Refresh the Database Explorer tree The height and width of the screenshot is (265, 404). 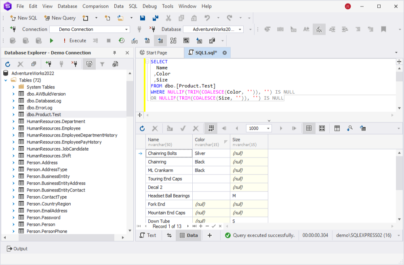[x=8, y=64]
